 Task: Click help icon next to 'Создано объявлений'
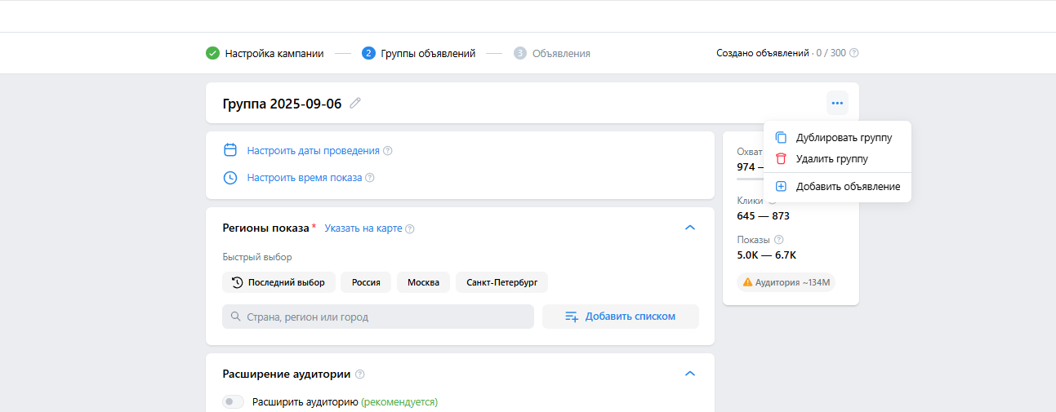coord(854,53)
